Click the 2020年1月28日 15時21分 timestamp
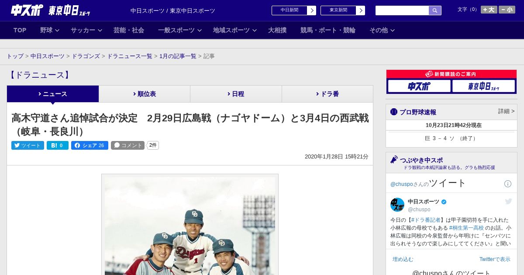This screenshot has height=275, width=524. pos(337,156)
